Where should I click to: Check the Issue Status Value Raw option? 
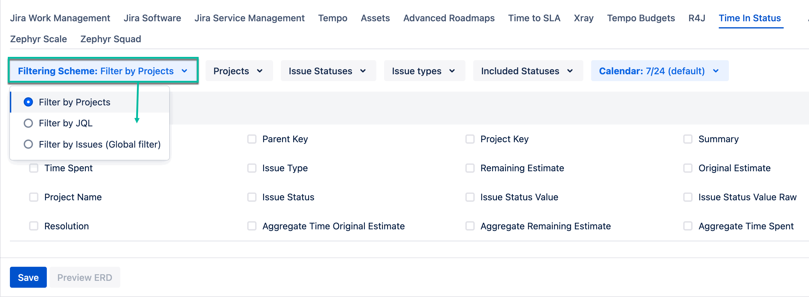pos(688,197)
